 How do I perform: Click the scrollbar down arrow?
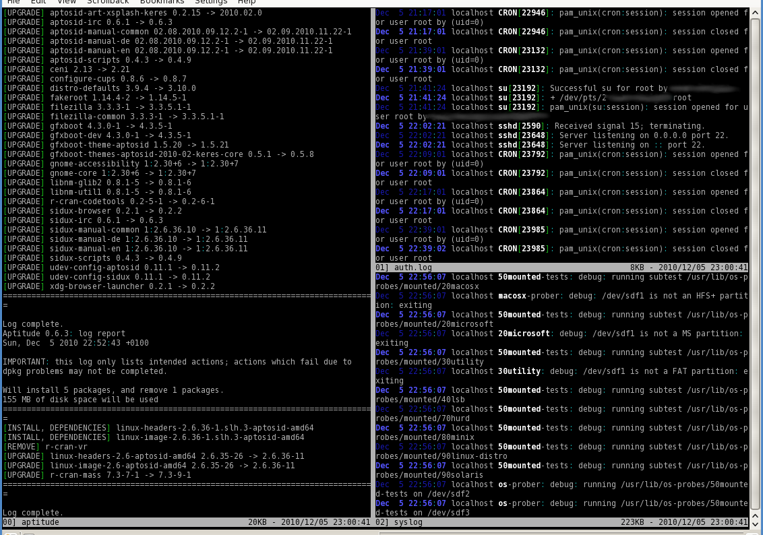[x=756, y=524]
